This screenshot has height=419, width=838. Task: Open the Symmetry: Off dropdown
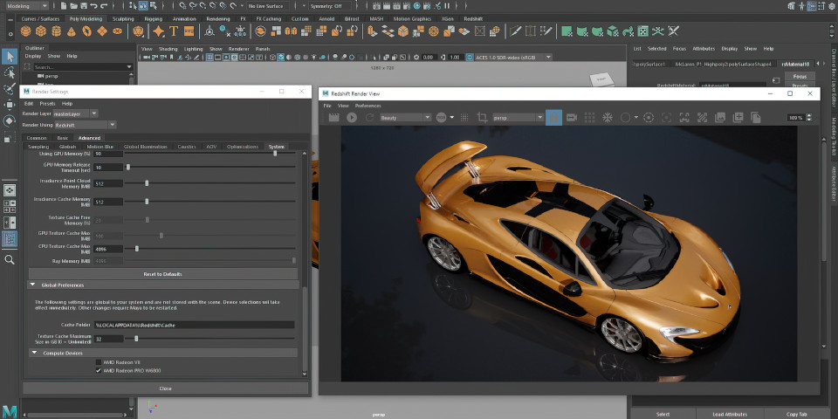(331, 6)
